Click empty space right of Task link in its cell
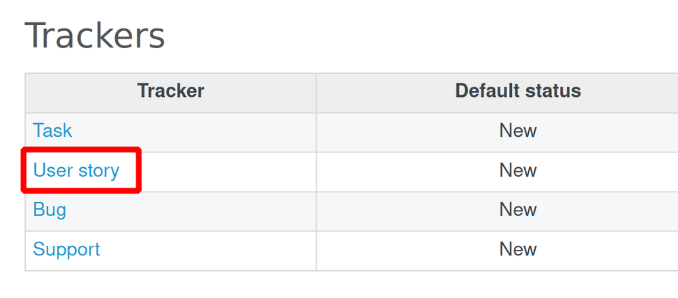678x298 pixels. 203,131
